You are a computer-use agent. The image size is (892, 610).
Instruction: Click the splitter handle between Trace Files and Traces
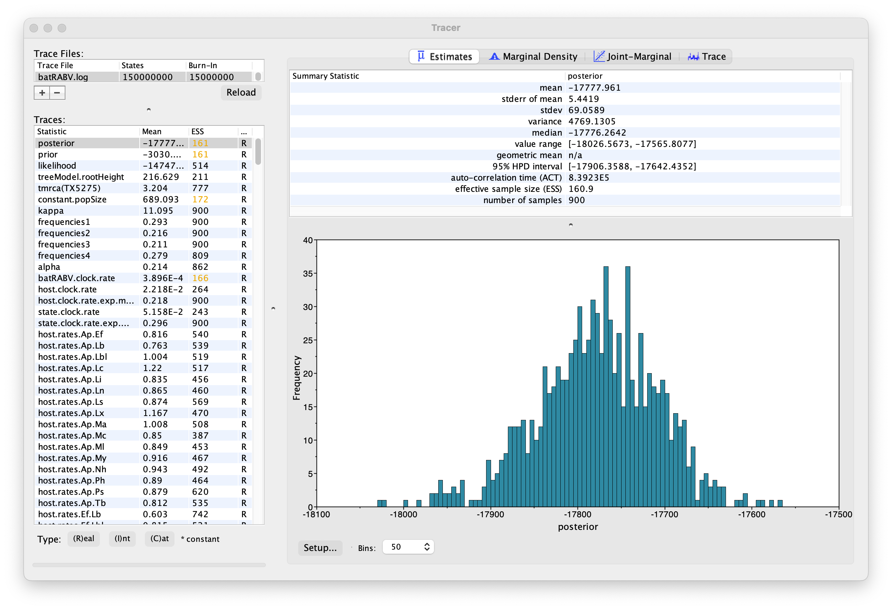[149, 110]
